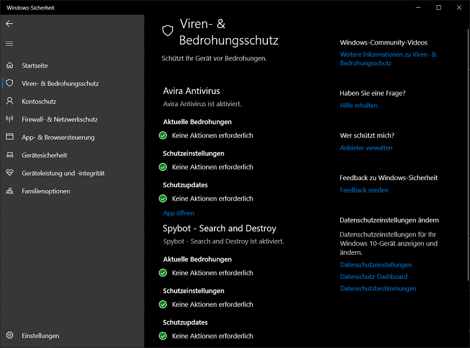Click Avira Schutzupdates green checkmark

pos(163,198)
